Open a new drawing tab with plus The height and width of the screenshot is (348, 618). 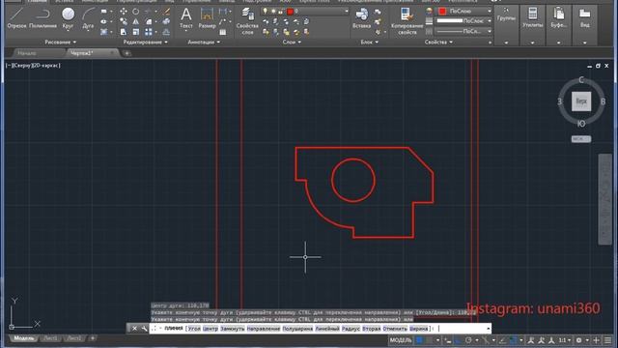click(126, 53)
